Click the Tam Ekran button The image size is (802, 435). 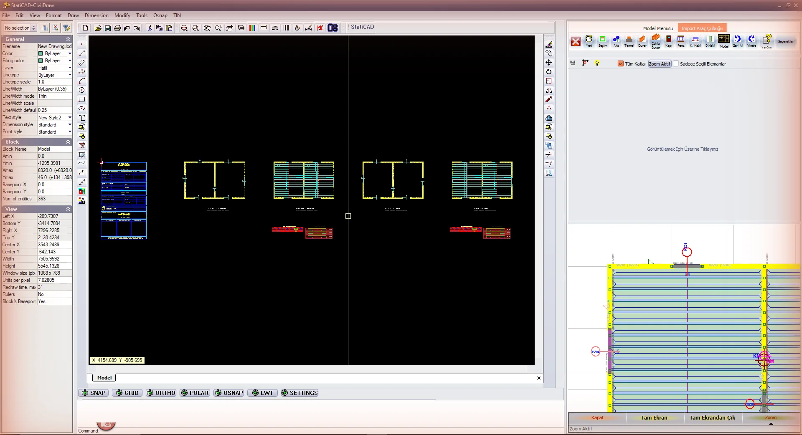tap(654, 417)
